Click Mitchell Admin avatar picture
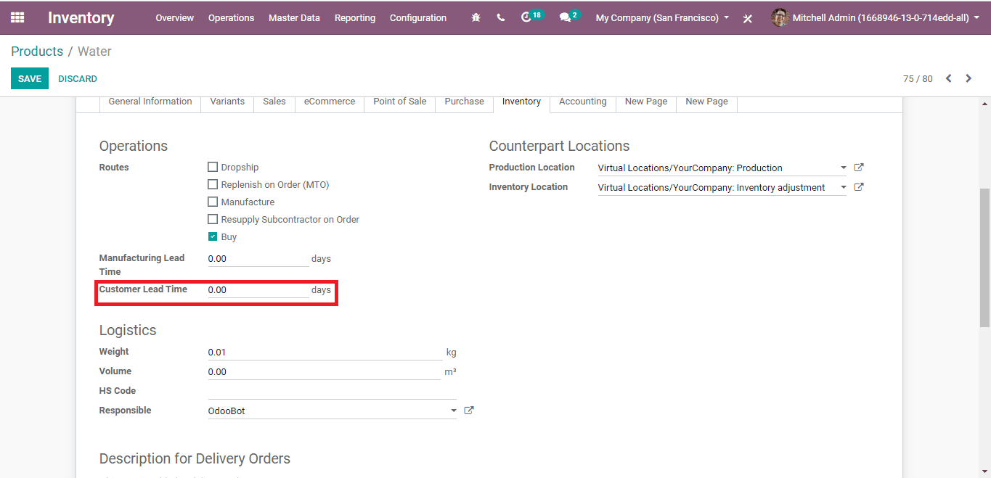The image size is (991, 478). (780, 17)
